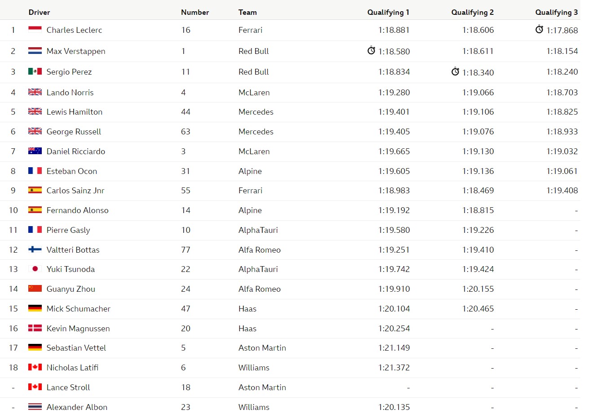Click the Chinese flag beside Guanyu Zhou
Screen dimensions: 596x414
[x=35, y=289]
